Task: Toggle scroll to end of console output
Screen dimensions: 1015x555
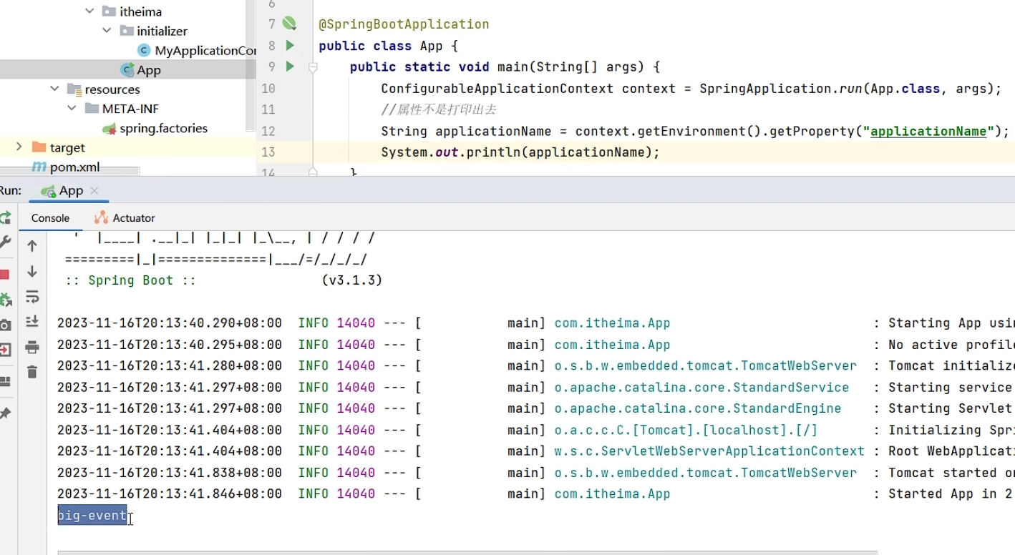Action: [32, 322]
